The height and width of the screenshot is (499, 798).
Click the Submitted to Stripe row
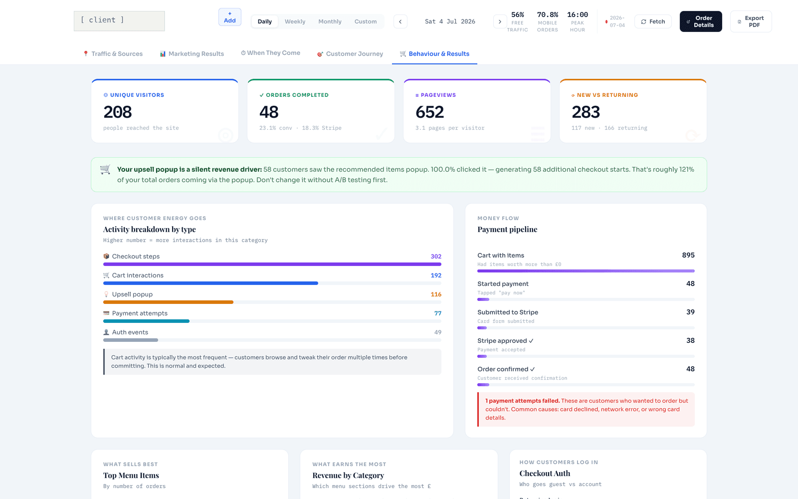tap(586, 318)
